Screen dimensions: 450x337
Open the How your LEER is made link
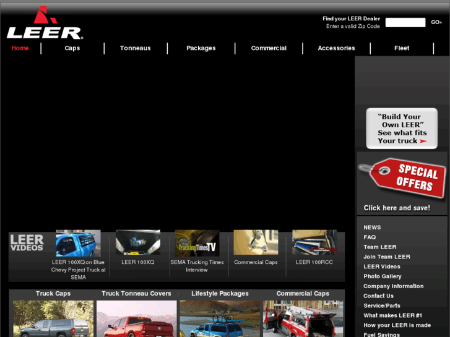point(397,325)
